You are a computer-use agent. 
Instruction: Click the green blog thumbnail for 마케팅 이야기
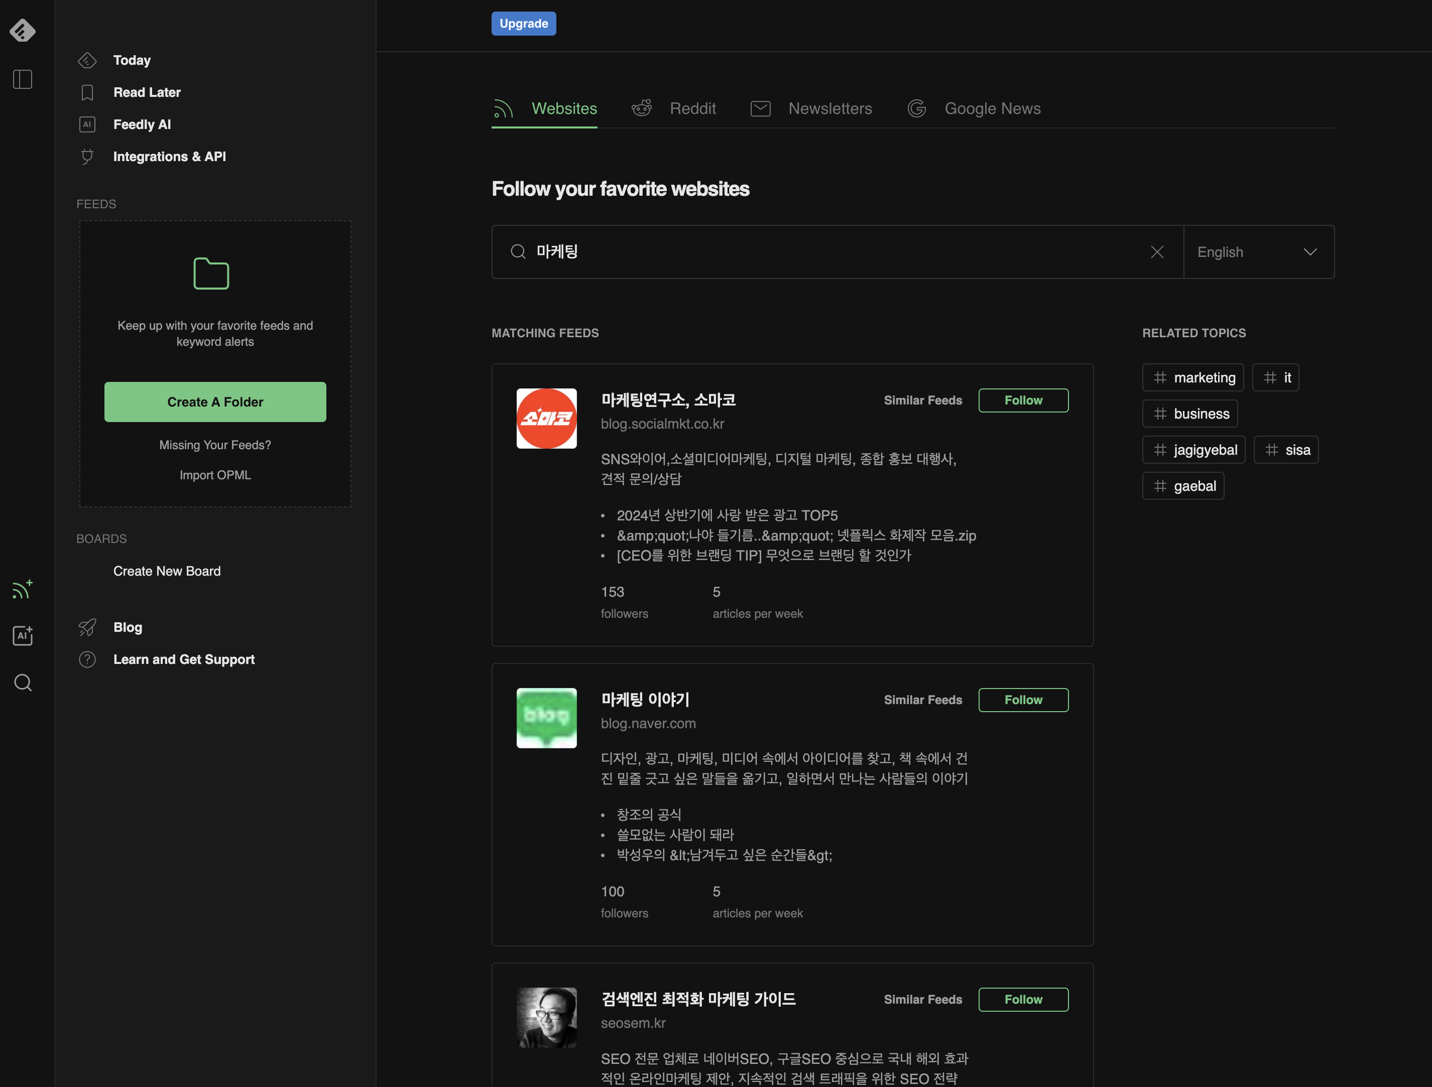547,718
